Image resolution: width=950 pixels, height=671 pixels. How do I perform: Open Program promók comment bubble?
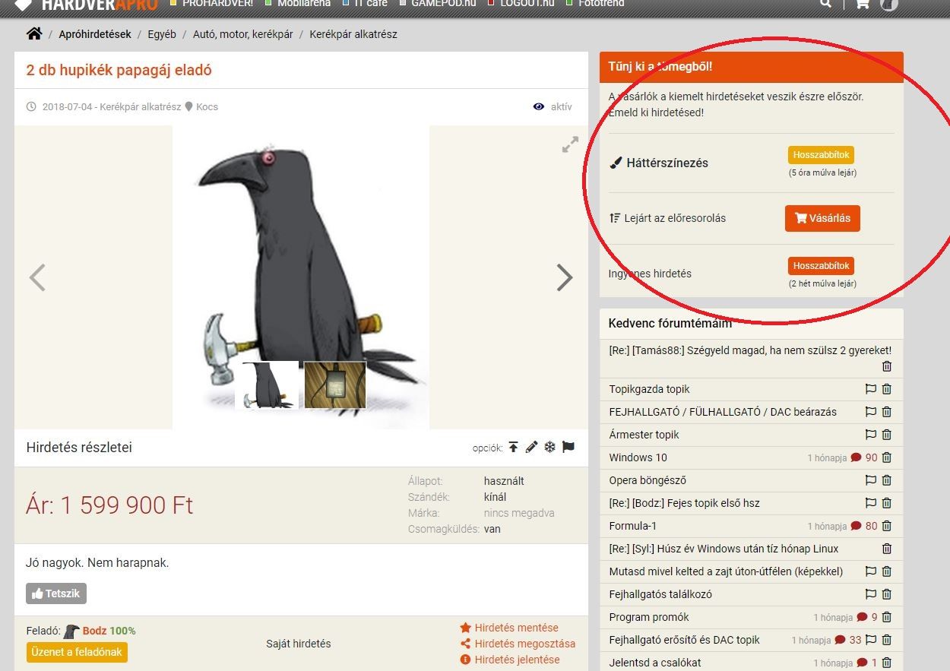[x=862, y=617]
